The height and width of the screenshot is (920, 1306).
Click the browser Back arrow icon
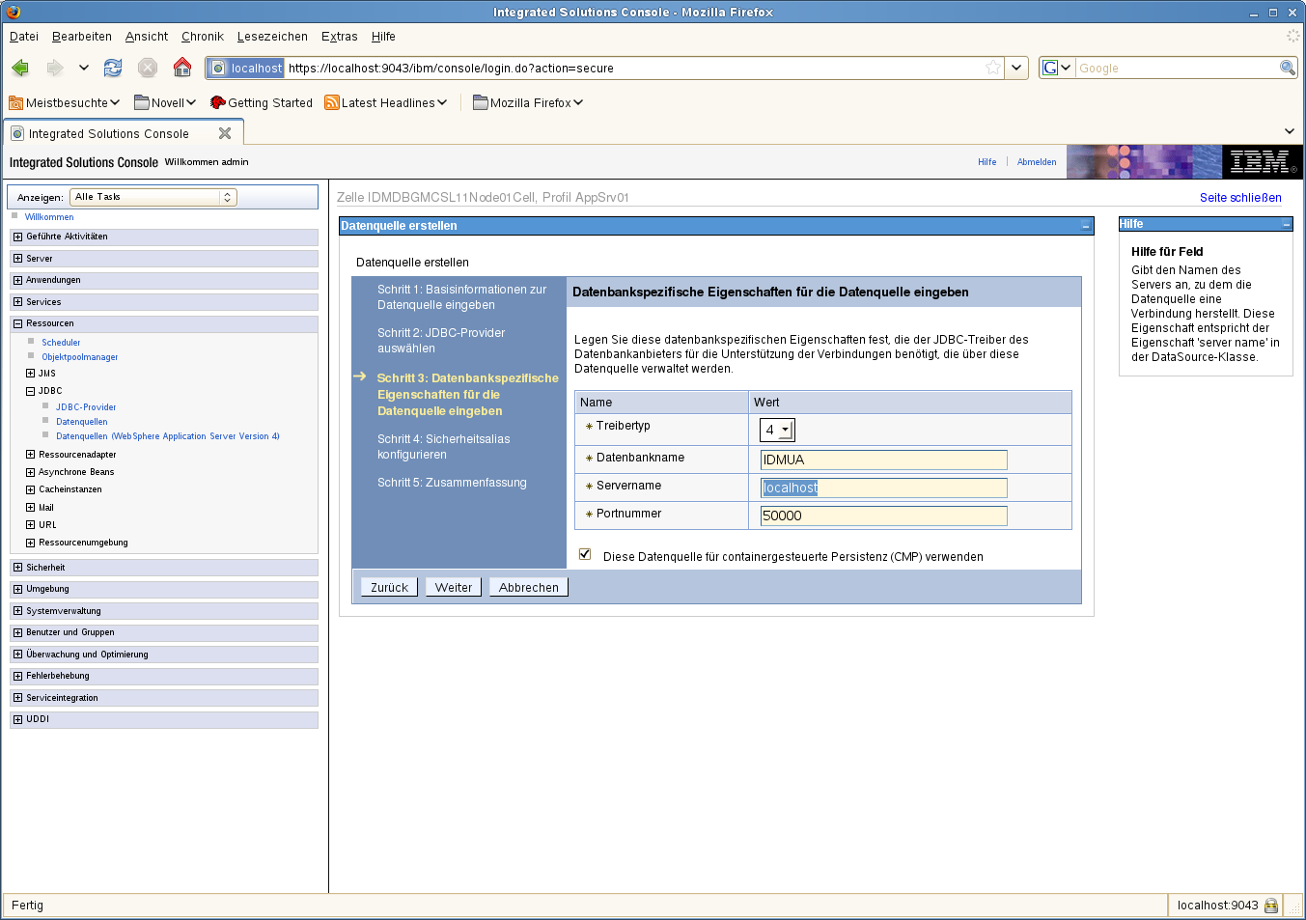20,68
